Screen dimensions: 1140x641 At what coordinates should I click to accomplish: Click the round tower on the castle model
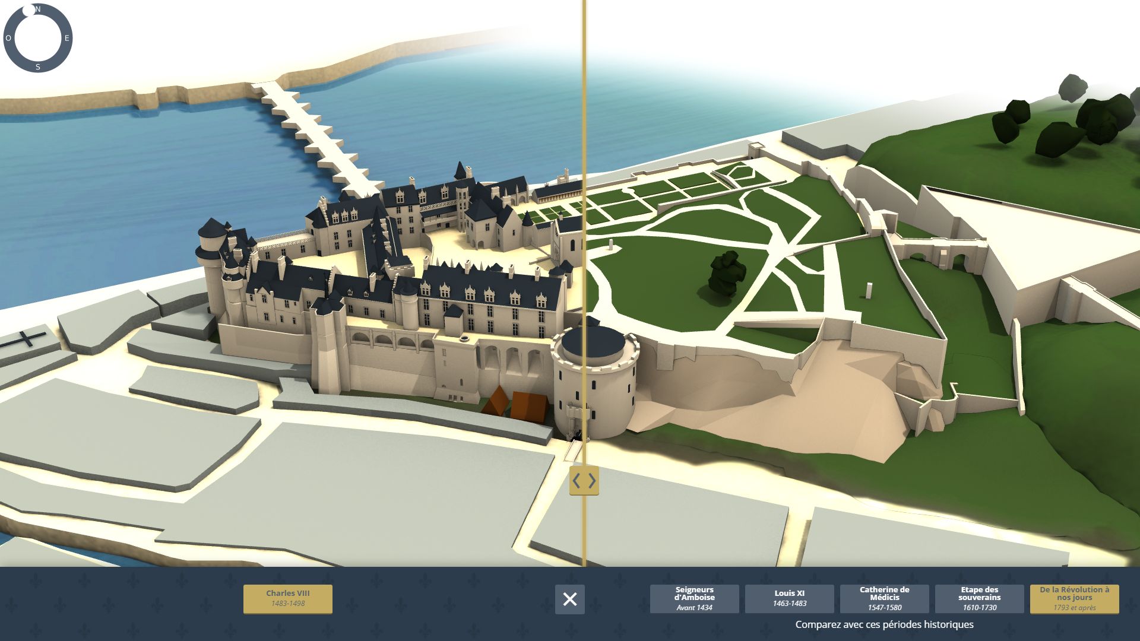tap(595, 380)
